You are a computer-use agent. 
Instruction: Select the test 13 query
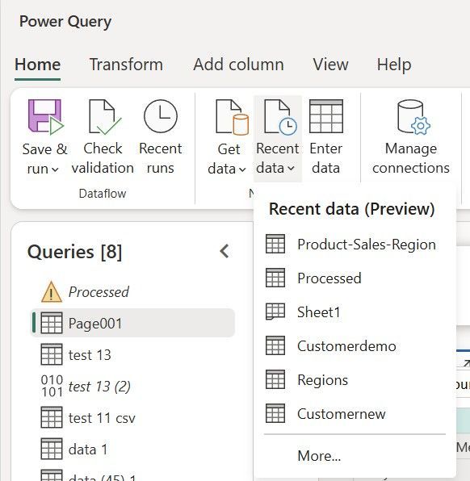tap(133, 355)
